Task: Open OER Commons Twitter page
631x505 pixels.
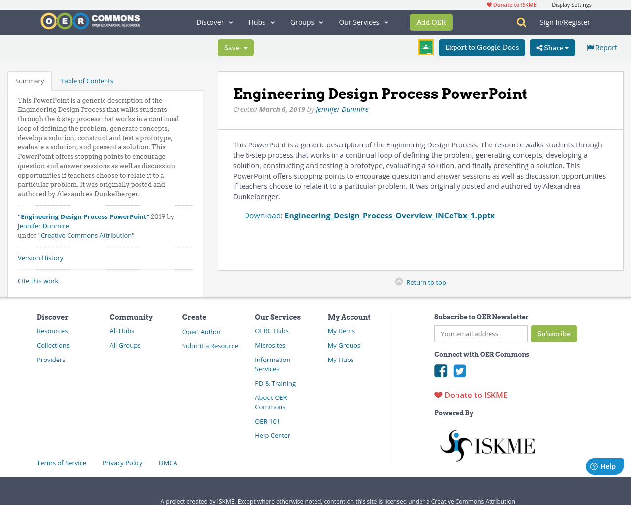Action: [459, 370]
